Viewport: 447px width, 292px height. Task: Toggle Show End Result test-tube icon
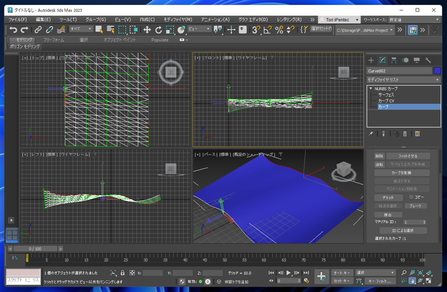(x=383, y=134)
